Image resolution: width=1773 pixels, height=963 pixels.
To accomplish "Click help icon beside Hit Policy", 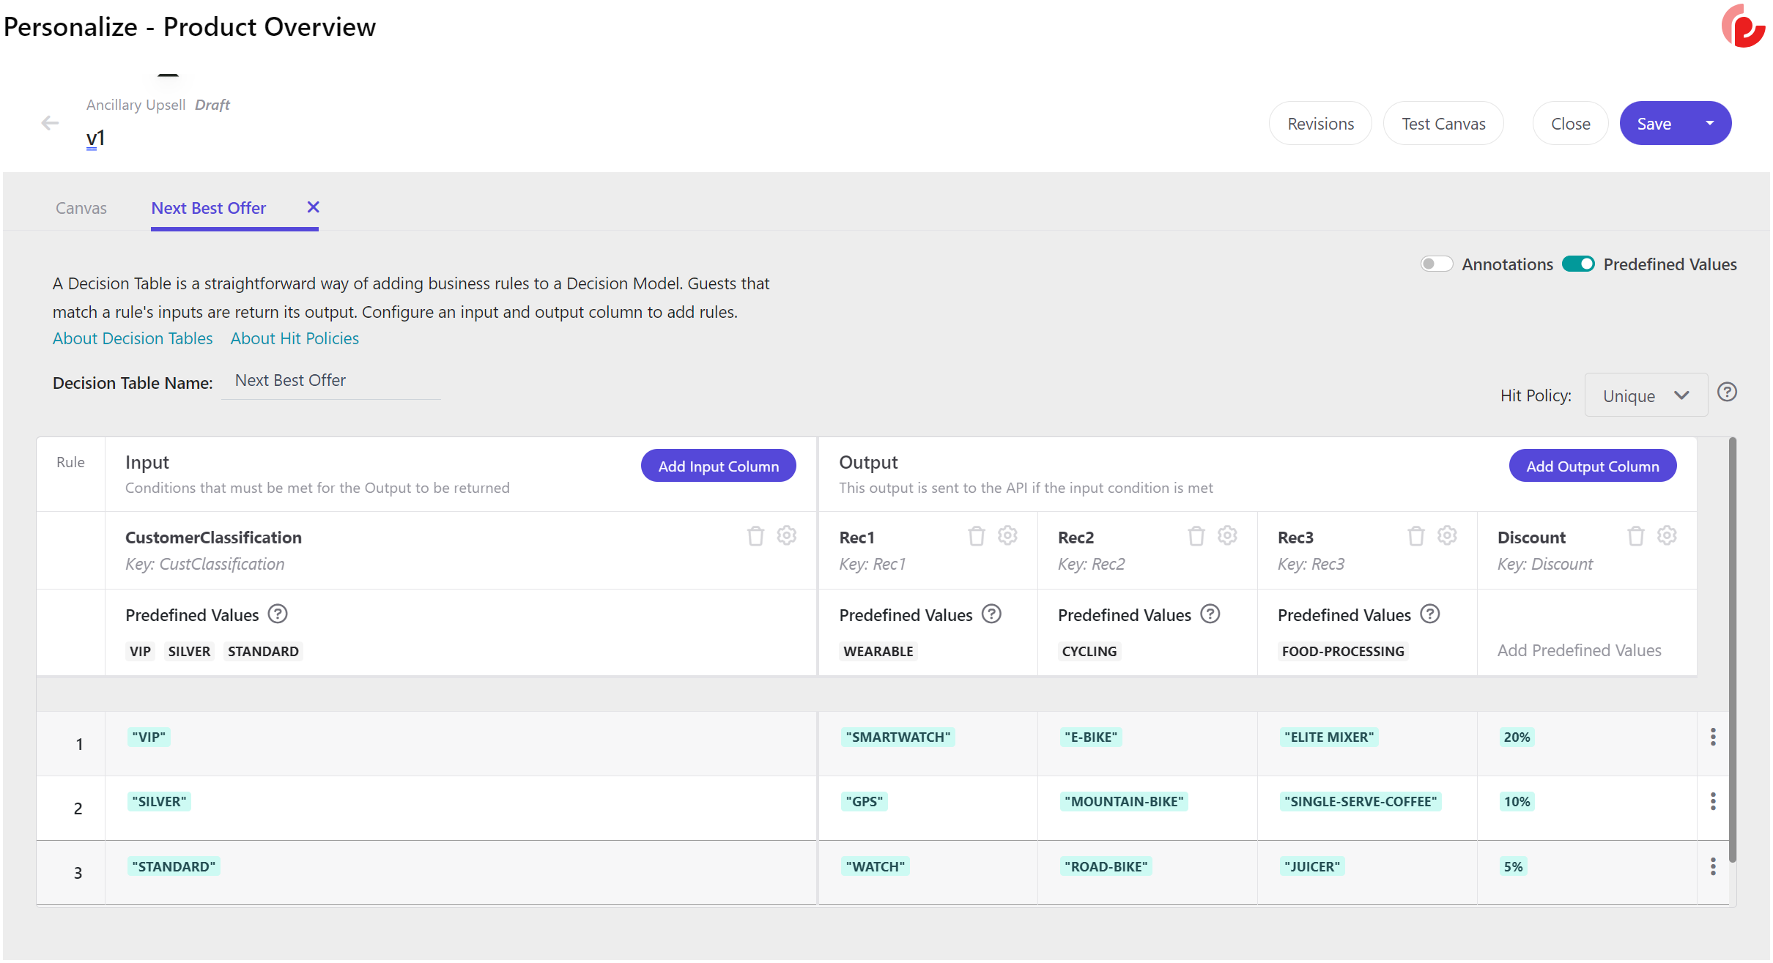I will (1727, 393).
